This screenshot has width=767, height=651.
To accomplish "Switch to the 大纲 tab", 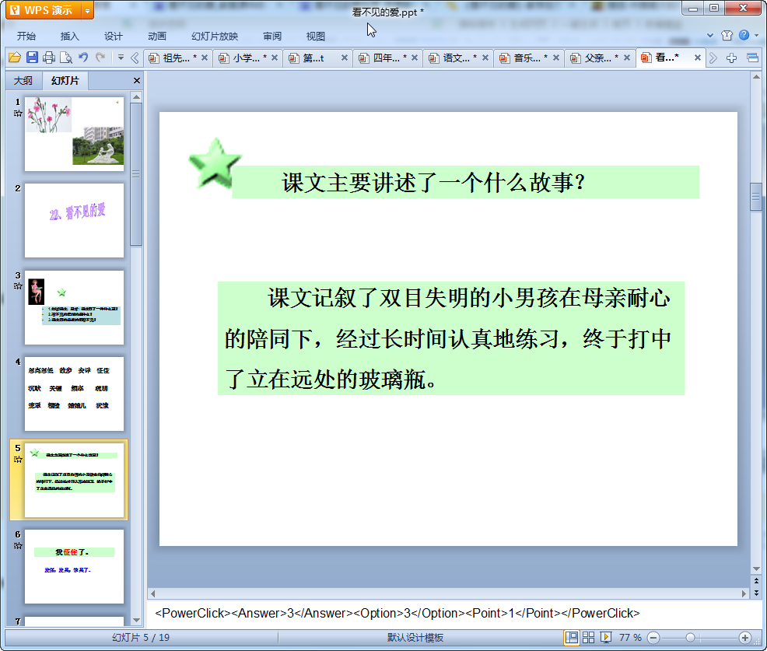I will (x=23, y=81).
